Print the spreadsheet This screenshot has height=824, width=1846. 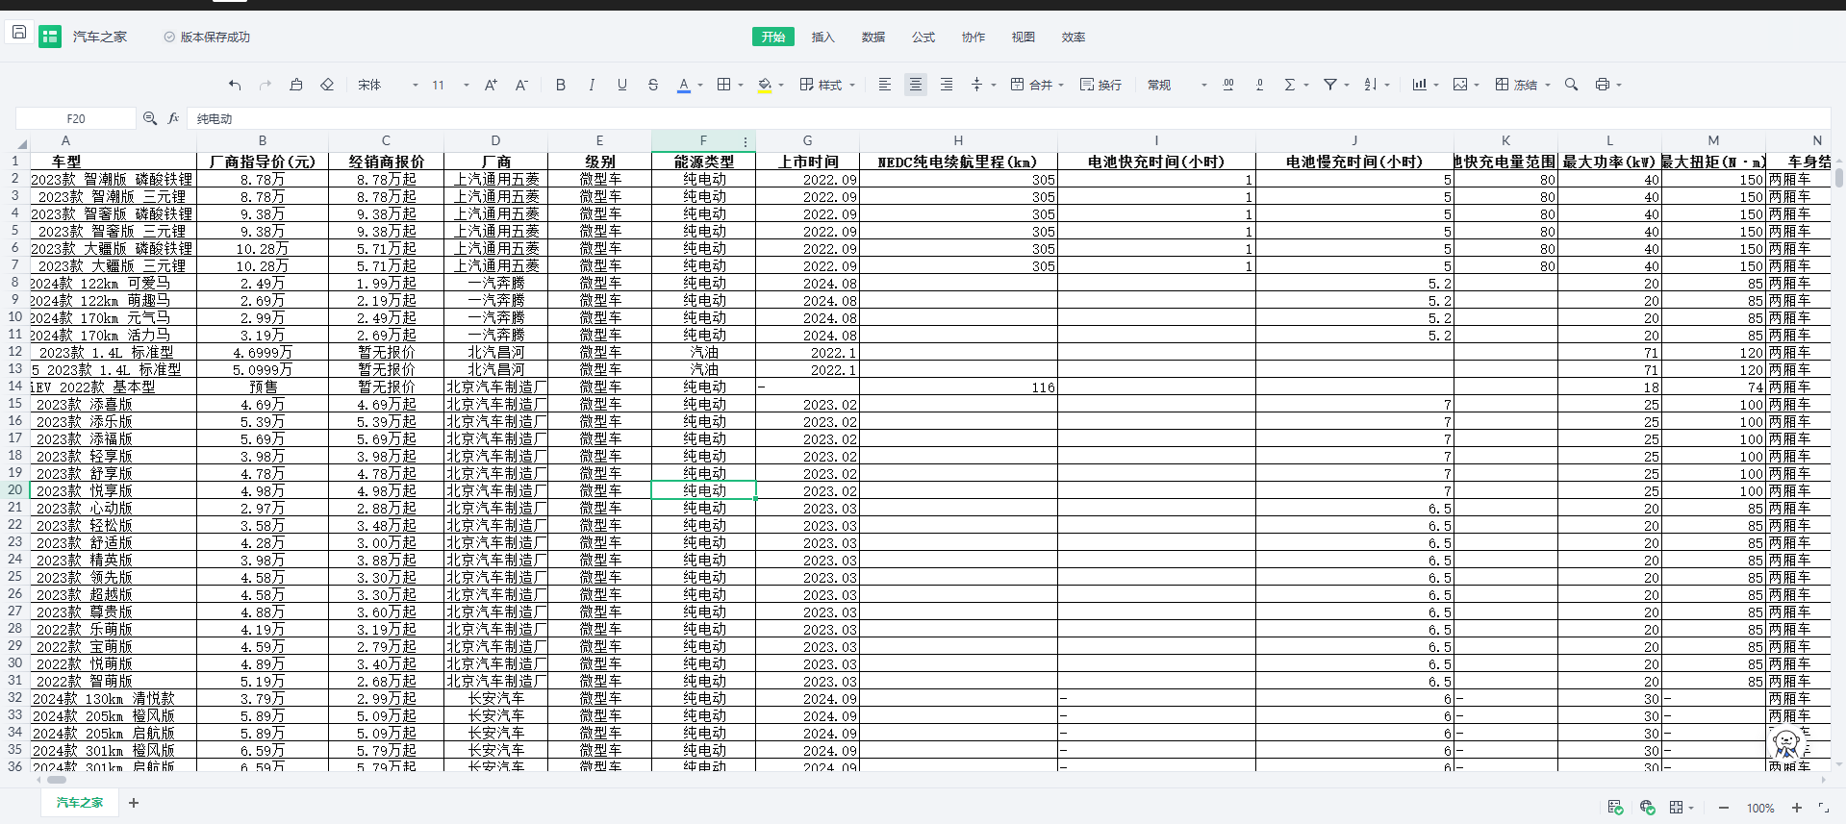click(1603, 85)
